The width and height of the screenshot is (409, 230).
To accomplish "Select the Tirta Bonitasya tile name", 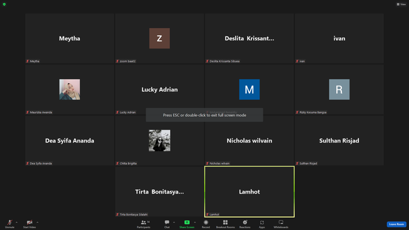I will [x=159, y=192].
